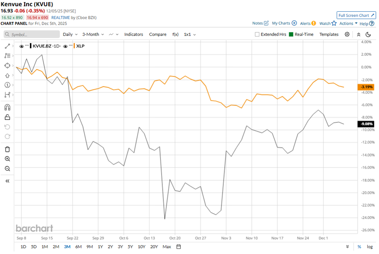Image resolution: width=379 pixels, height=254 pixels.
Task: Add to My Charts plus icon
Action: click(x=294, y=23)
